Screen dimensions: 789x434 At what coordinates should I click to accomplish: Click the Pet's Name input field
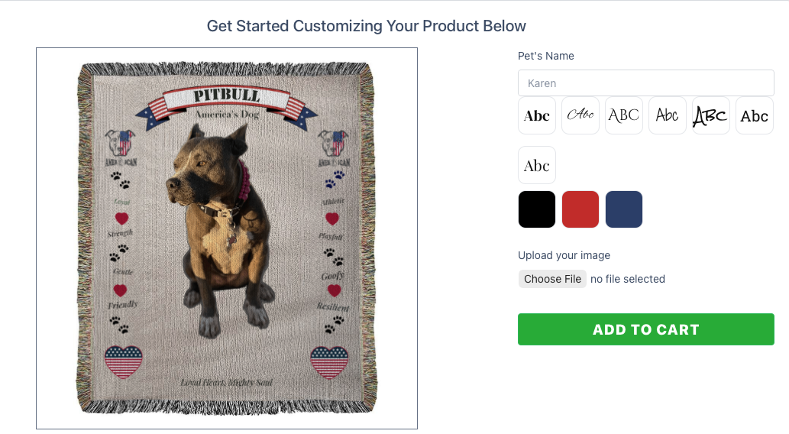pyautogui.click(x=645, y=83)
